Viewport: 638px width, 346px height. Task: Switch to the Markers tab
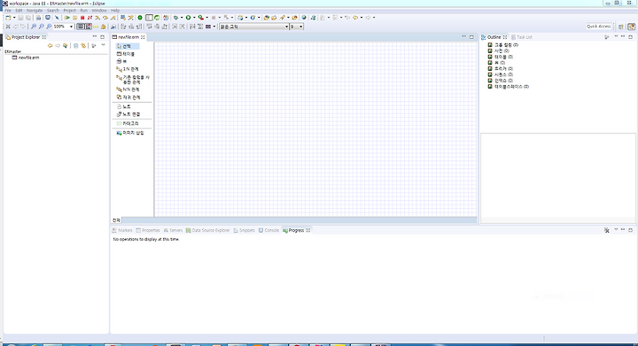pyautogui.click(x=122, y=230)
